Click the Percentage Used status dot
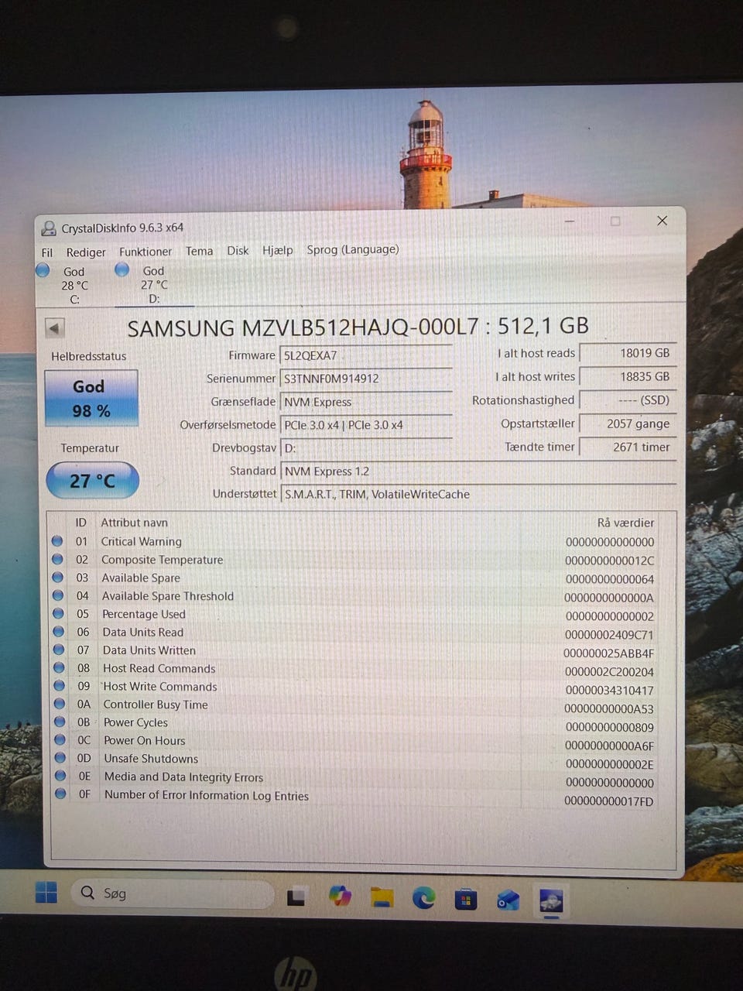 (58, 613)
